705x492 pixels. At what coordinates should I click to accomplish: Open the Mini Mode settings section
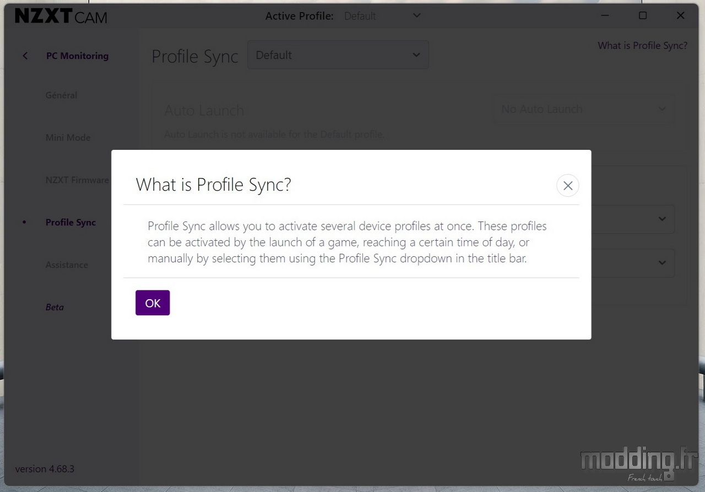[68, 138]
